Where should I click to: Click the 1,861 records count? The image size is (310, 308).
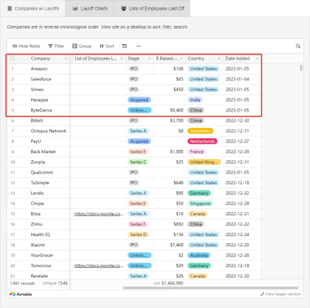click(x=22, y=283)
